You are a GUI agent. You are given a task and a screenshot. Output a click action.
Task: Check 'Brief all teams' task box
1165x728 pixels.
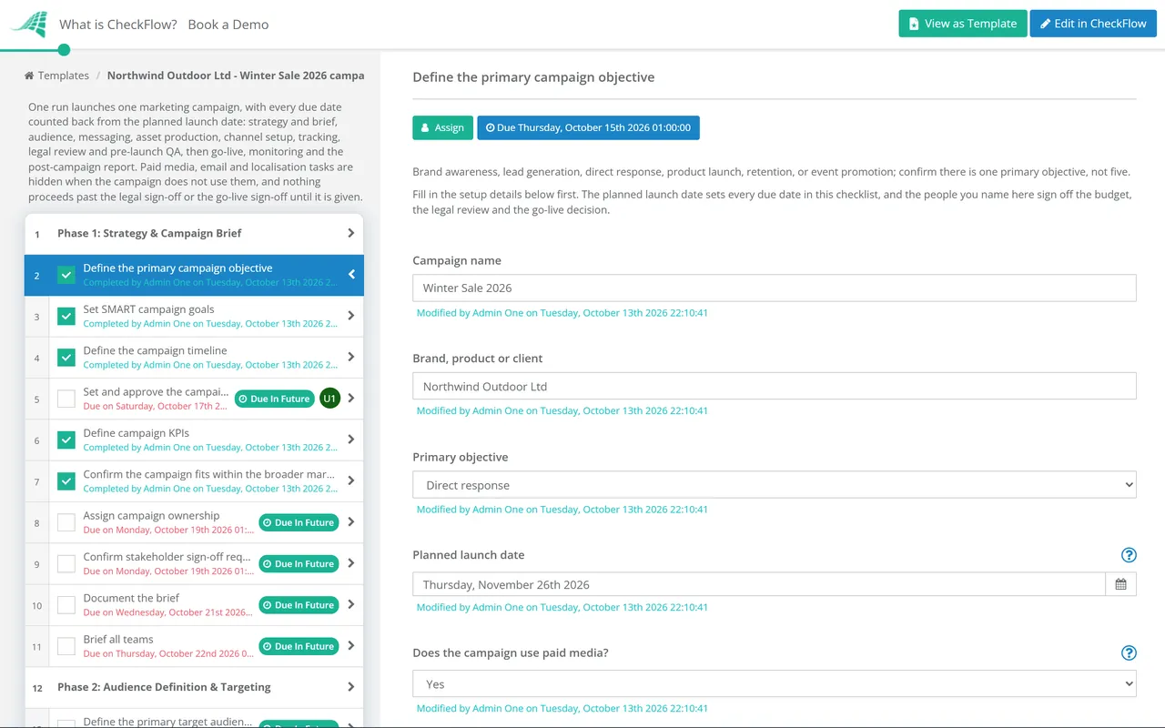click(66, 646)
